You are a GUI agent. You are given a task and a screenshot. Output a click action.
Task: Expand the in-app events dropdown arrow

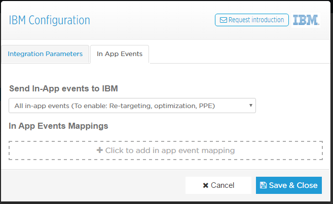tap(250, 106)
